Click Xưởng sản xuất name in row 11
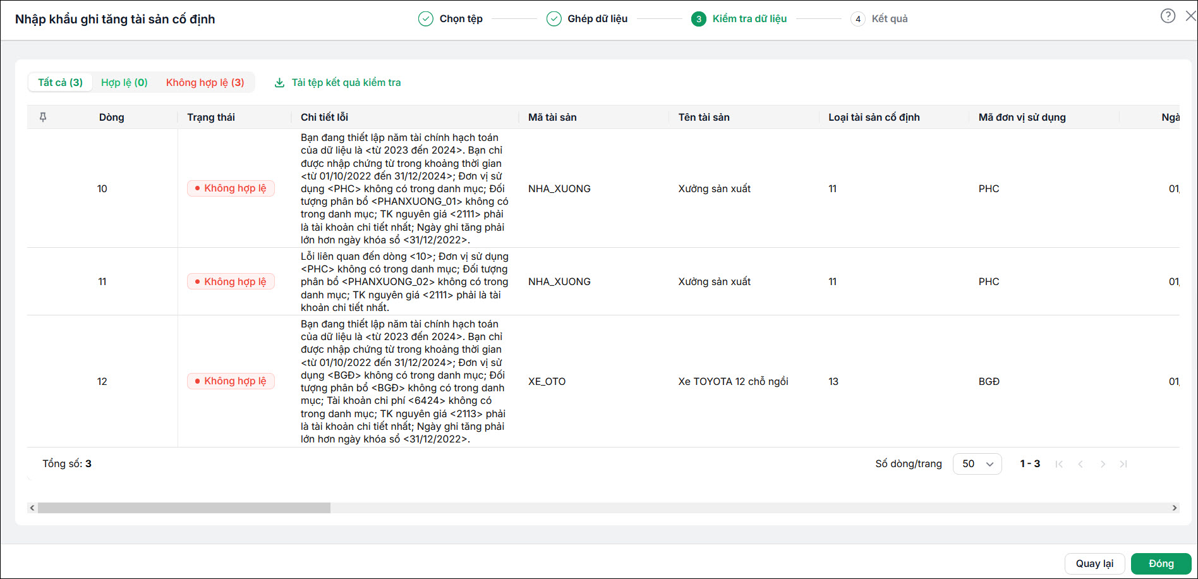The height and width of the screenshot is (579, 1198). point(715,282)
